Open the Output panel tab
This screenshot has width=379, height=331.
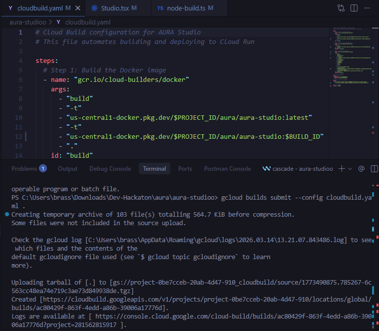pos(67,169)
